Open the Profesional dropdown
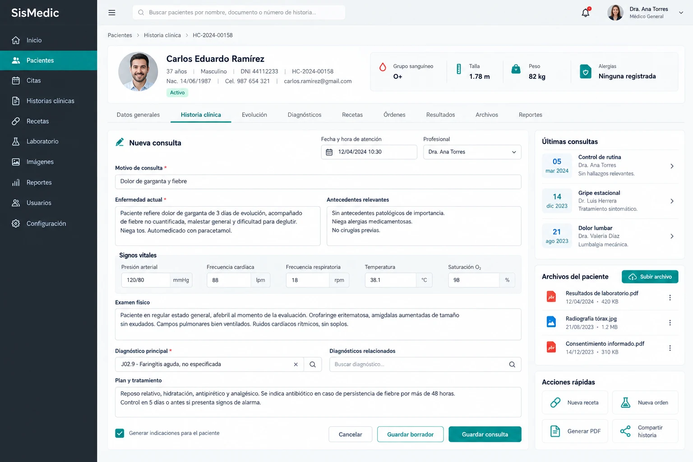The width and height of the screenshot is (693, 462). [472, 152]
